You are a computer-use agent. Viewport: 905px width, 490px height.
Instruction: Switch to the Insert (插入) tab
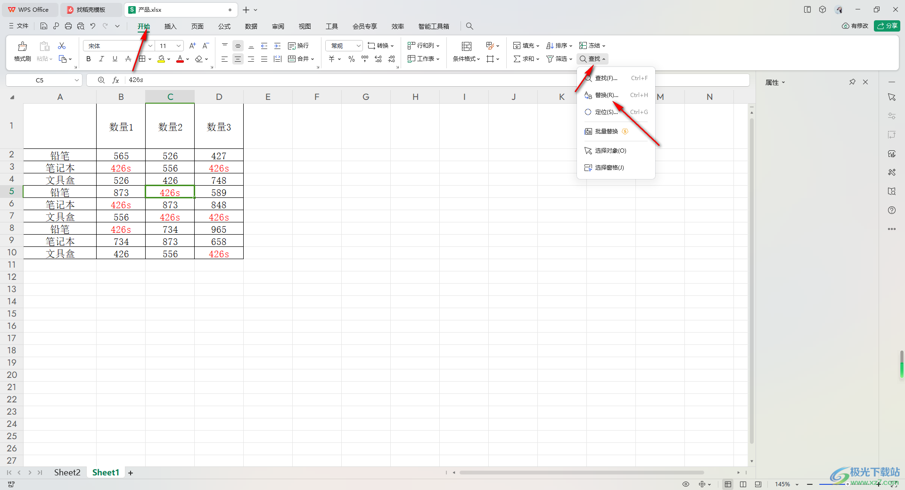[170, 26]
